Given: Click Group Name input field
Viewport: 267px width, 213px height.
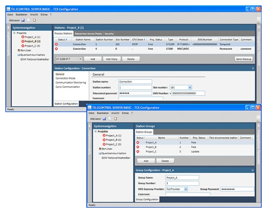Looking at the screenshot, I should point(182,178).
